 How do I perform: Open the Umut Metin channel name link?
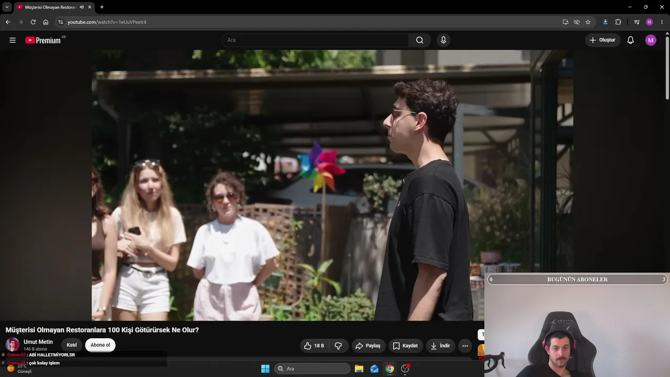[x=38, y=342]
